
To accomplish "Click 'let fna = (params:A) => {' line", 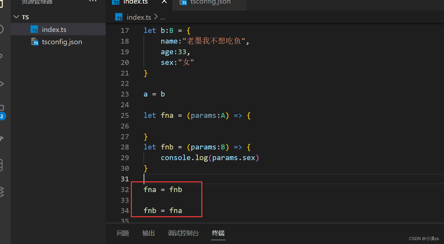I will [197, 115].
